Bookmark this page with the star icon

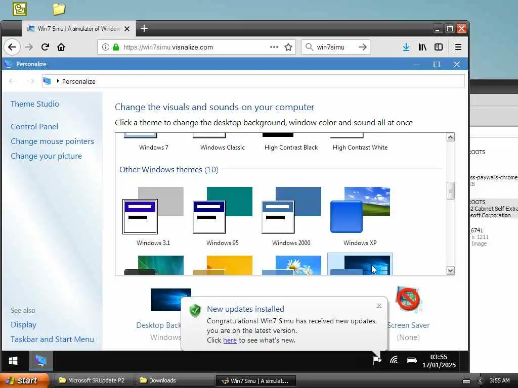tap(288, 47)
